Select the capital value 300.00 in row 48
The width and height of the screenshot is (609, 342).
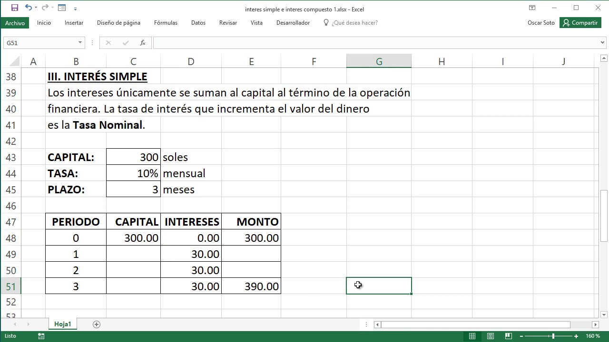133,238
